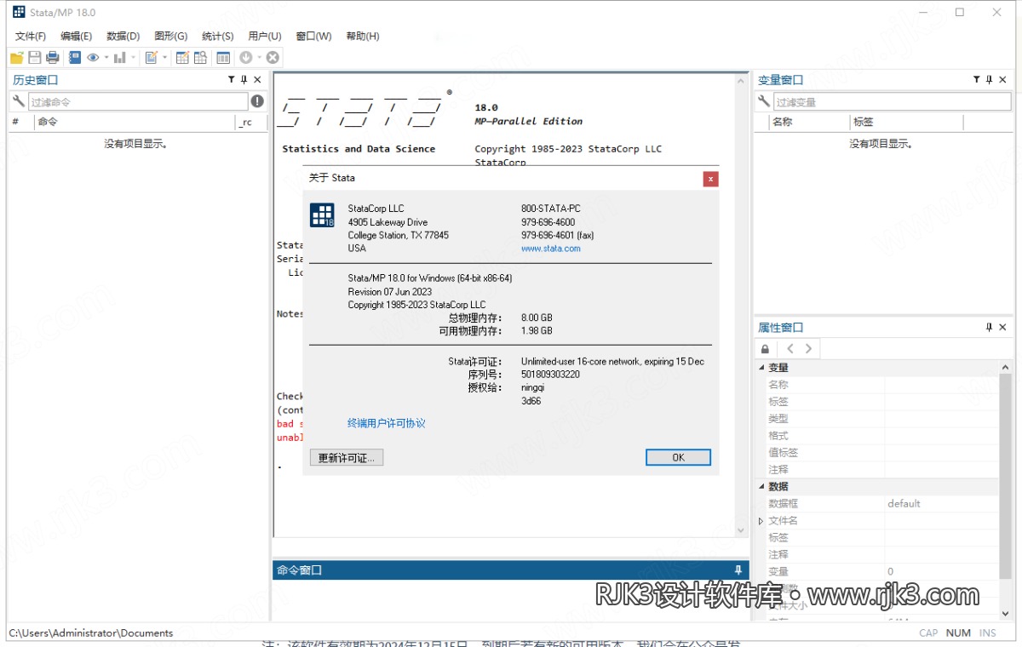Image resolution: width=1022 pixels, height=647 pixels.
Task: Open the 数据(D) menu
Action: click(x=123, y=36)
